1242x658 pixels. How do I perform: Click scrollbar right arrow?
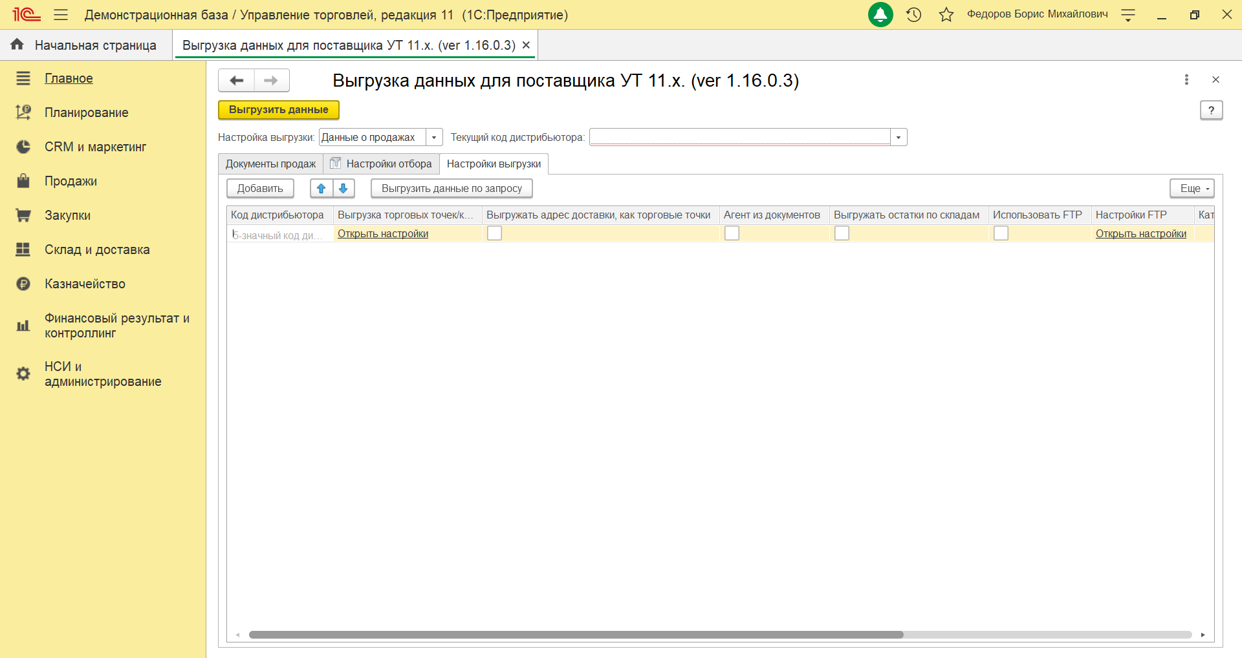(x=1203, y=635)
